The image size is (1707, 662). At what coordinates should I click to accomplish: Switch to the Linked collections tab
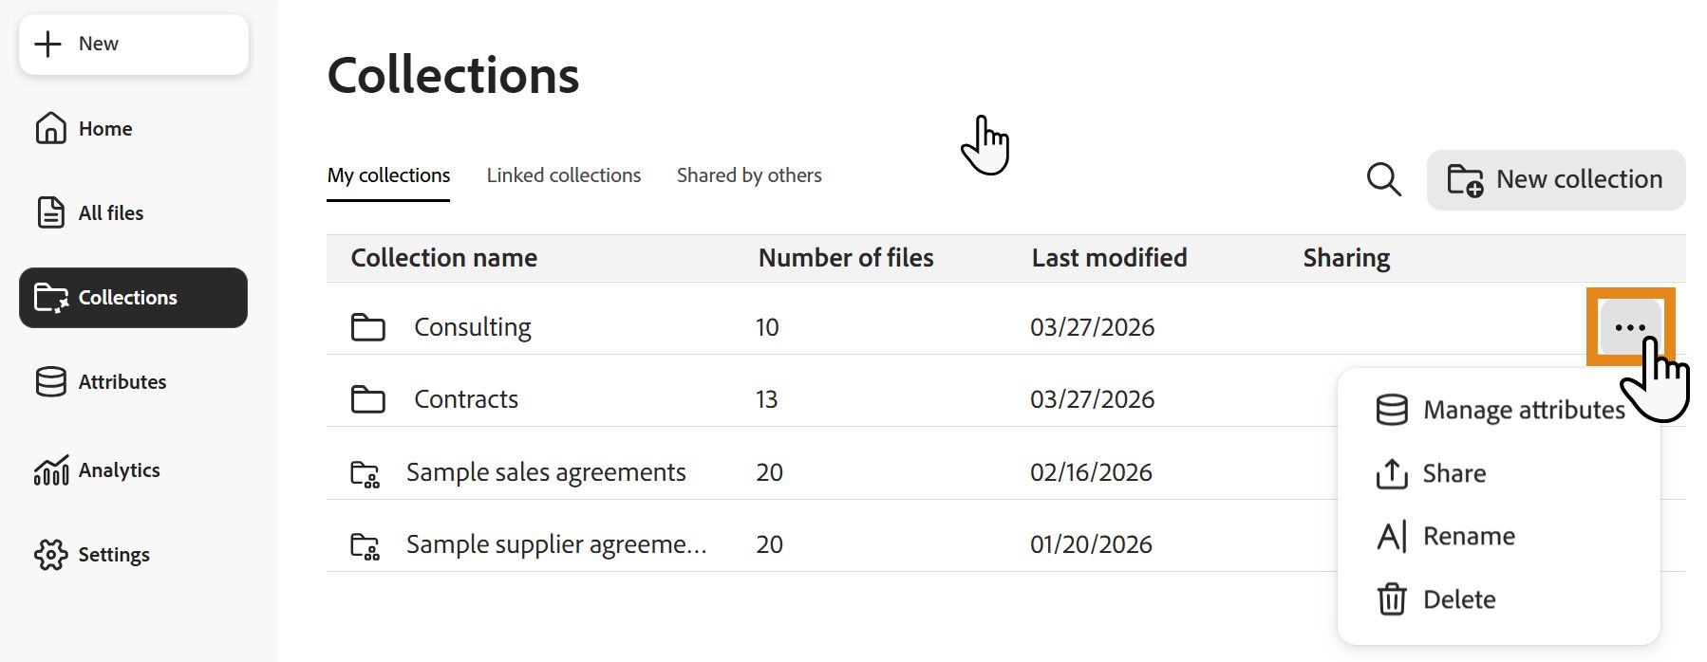tap(564, 175)
